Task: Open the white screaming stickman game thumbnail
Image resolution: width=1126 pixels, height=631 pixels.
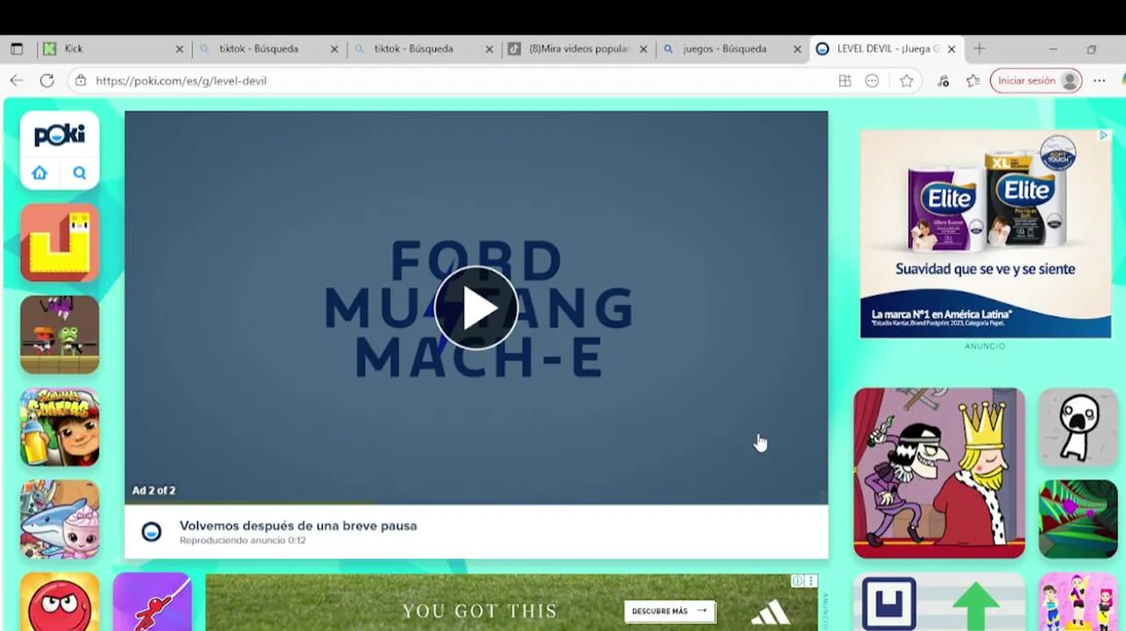Action: pyautogui.click(x=1078, y=427)
